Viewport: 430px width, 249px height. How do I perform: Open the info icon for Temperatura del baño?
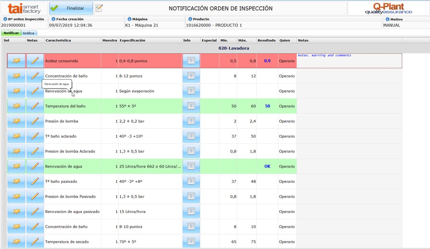click(x=191, y=106)
